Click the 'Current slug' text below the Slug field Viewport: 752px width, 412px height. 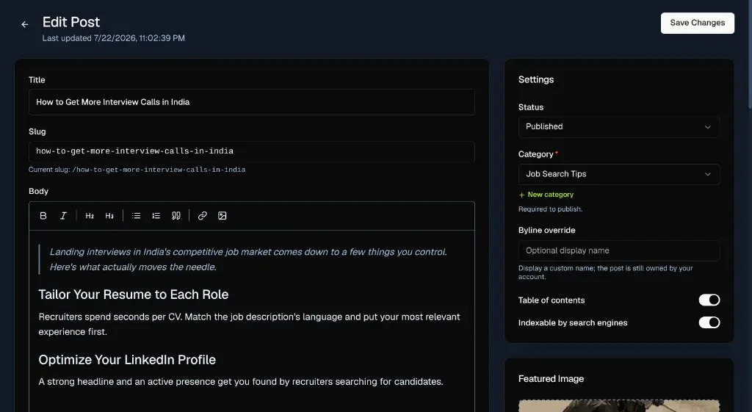tap(137, 170)
